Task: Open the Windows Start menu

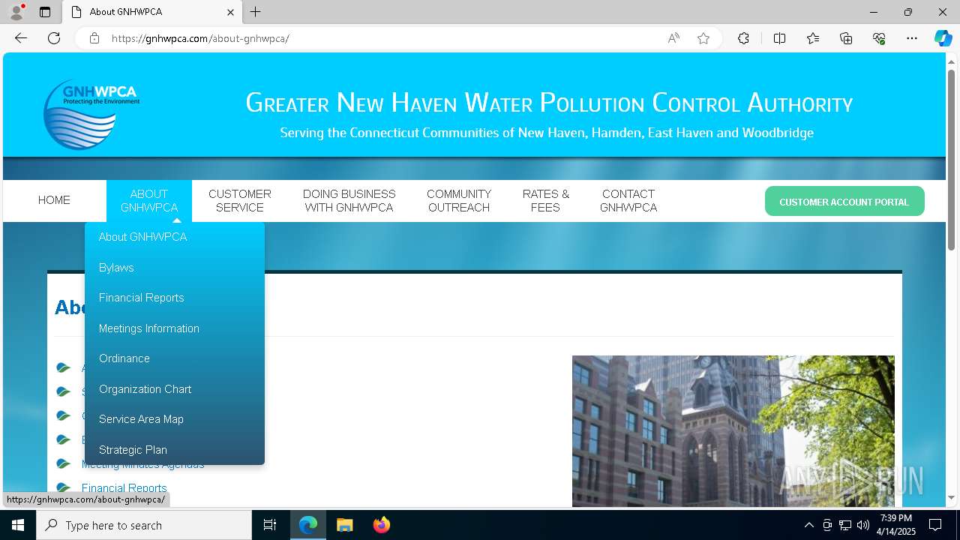Action: point(18,525)
